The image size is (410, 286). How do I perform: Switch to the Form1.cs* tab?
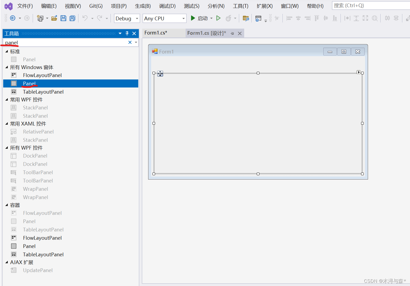pos(156,33)
